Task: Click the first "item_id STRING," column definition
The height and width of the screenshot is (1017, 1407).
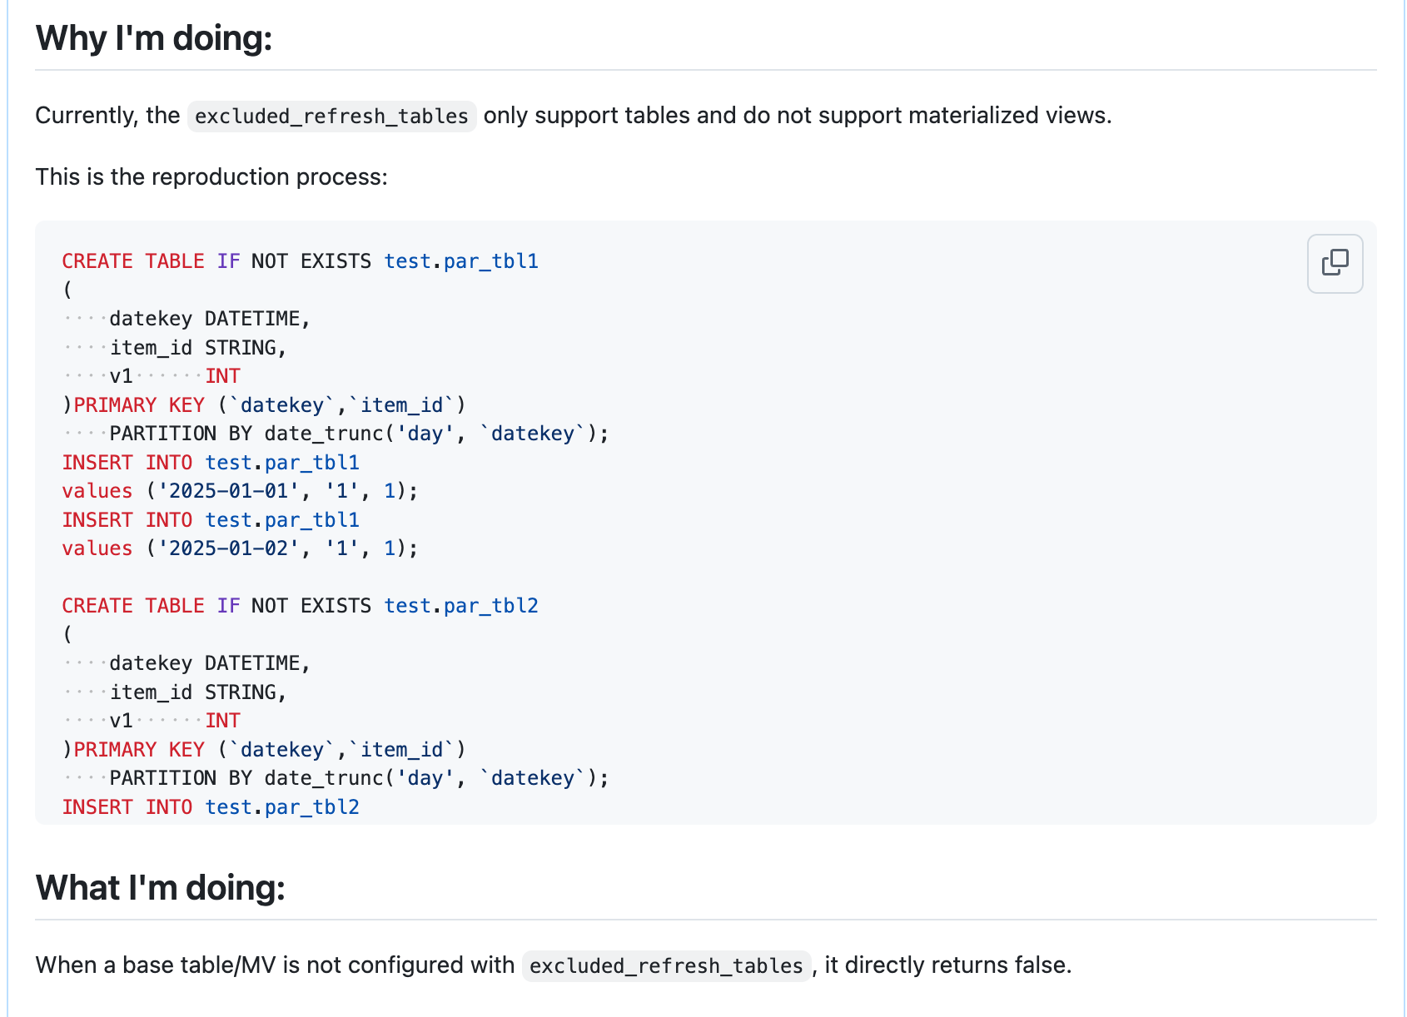Action: (x=198, y=348)
